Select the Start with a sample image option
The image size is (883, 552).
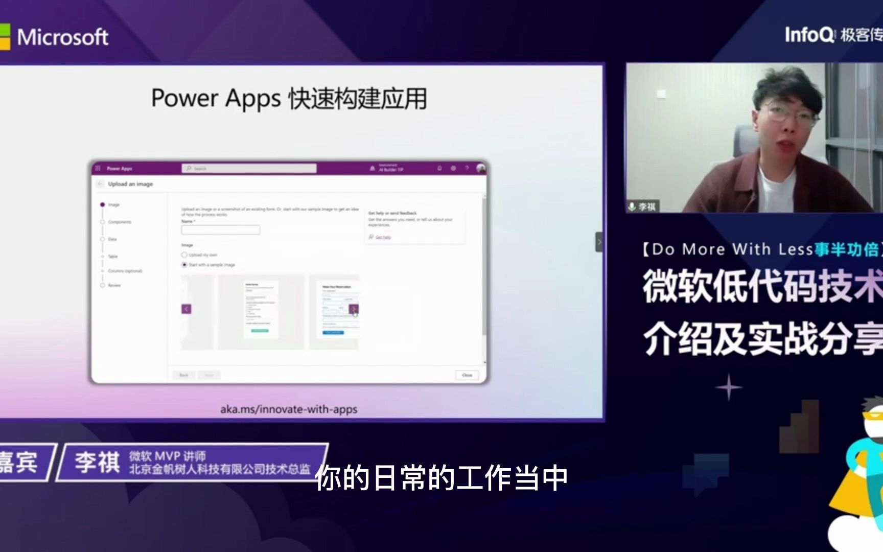tap(184, 265)
